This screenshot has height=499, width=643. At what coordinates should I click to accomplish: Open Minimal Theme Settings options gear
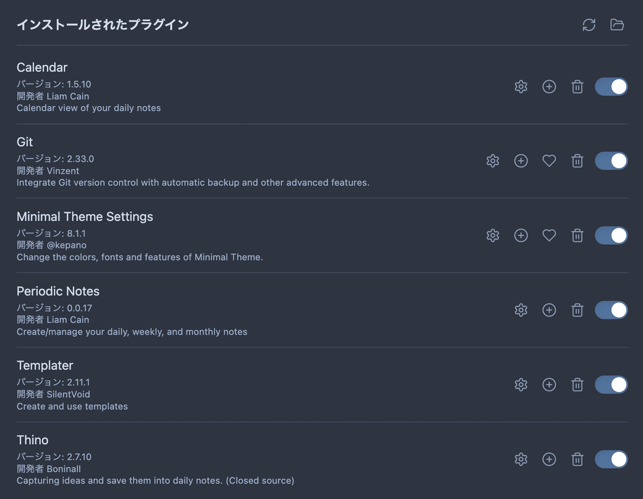click(492, 235)
